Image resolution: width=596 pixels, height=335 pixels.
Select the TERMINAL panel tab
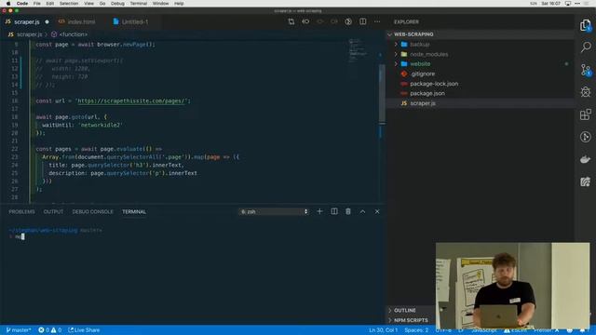134,211
